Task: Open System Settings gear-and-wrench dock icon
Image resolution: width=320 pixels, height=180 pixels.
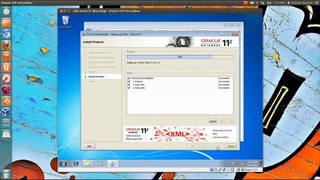Action: [x=6, y=79]
